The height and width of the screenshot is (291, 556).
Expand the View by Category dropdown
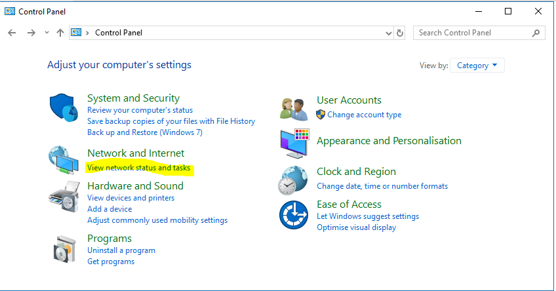[477, 66]
